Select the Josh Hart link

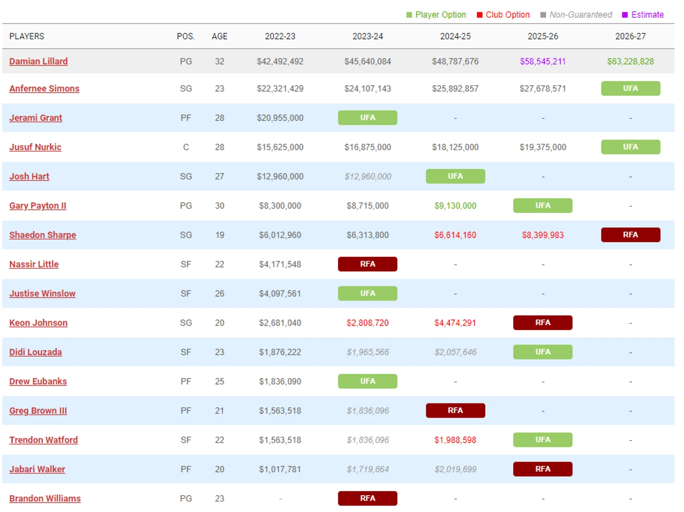[x=29, y=176]
